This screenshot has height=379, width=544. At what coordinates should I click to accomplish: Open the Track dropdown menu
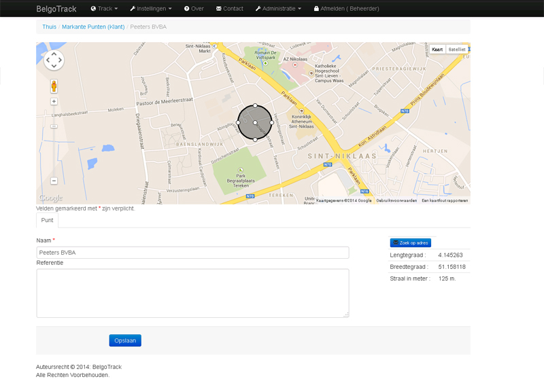(x=104, y=9)
